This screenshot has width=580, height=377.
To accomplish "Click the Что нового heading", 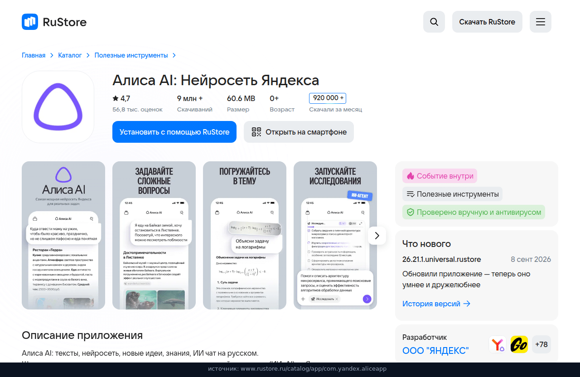I will coord(426,244).
